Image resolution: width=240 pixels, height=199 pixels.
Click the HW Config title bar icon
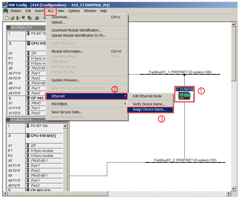coord(5,5)
